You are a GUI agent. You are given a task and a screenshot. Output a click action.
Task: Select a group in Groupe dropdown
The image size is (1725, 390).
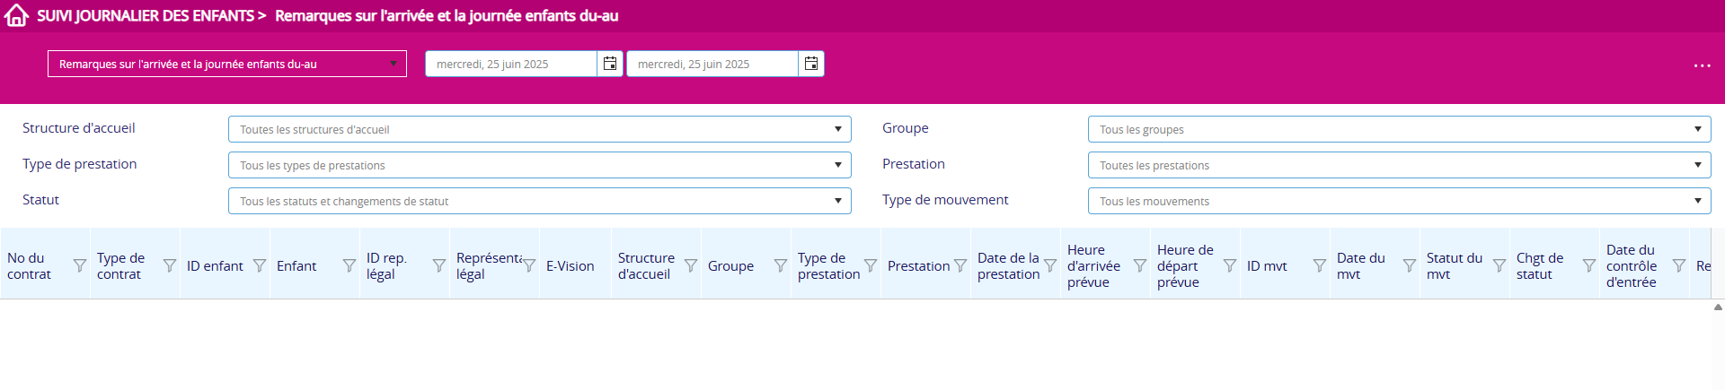tap(1399, 129)
